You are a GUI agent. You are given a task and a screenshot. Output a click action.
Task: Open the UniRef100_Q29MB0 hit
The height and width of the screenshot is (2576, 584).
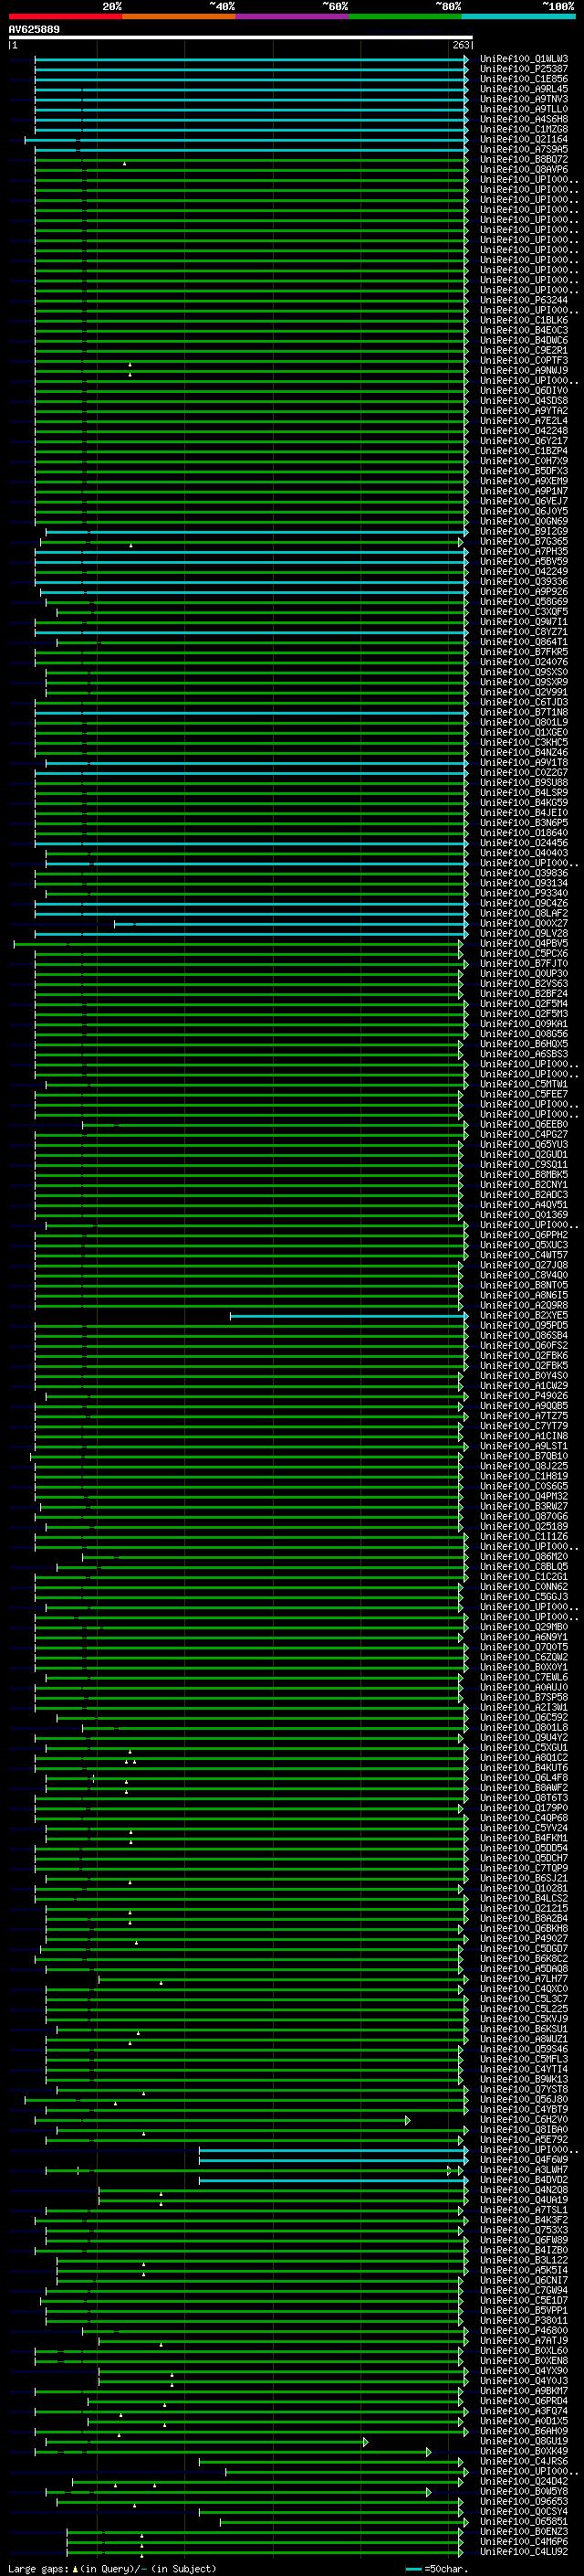524,1627
